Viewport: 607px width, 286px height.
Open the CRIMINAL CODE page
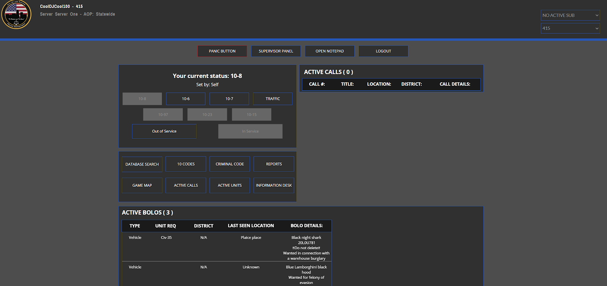pyautogui.click(x=230, y=164)
